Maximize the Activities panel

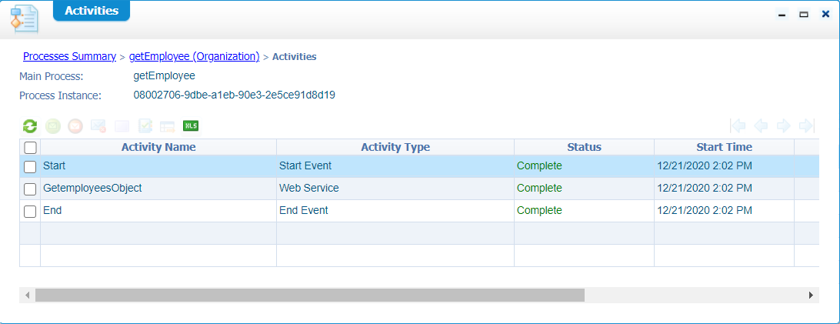[x=804, y=14]
